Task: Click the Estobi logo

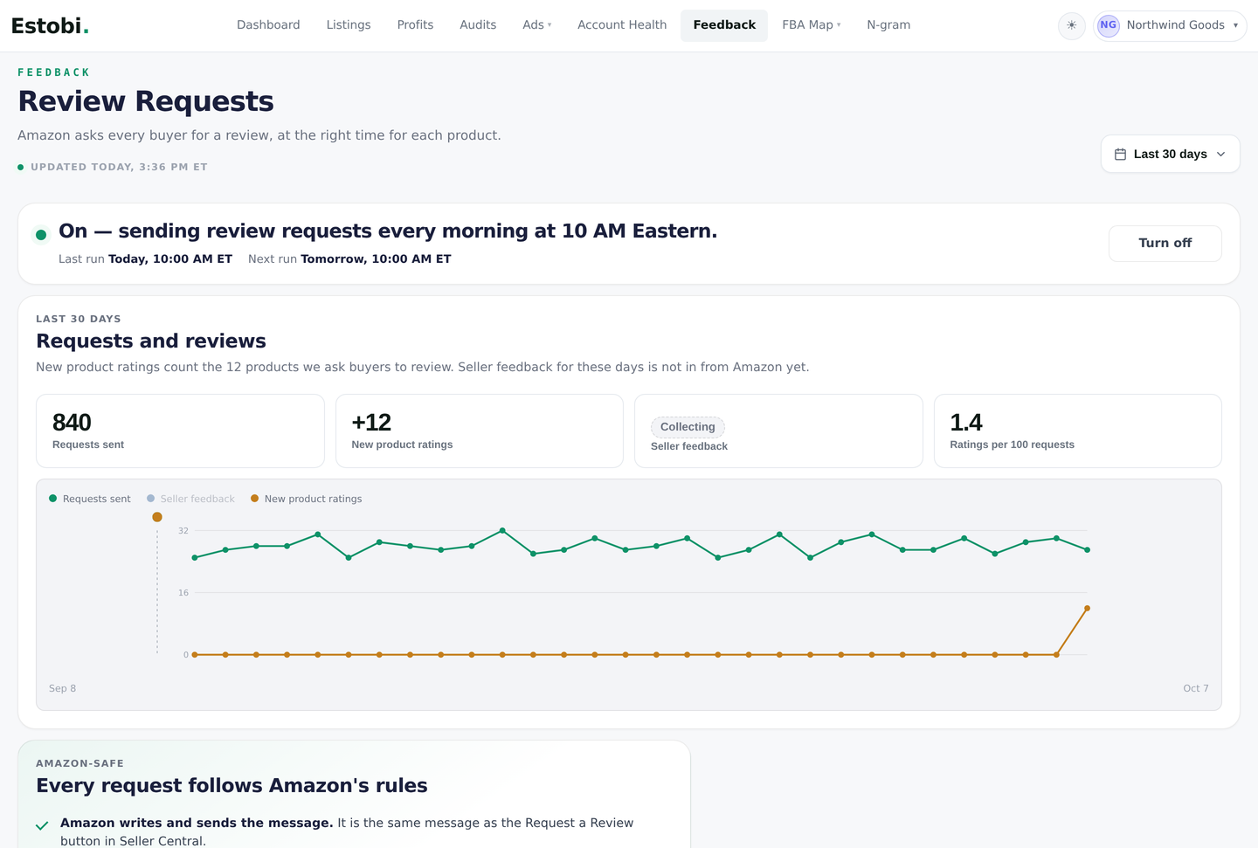Action: (x=50, y=25)
